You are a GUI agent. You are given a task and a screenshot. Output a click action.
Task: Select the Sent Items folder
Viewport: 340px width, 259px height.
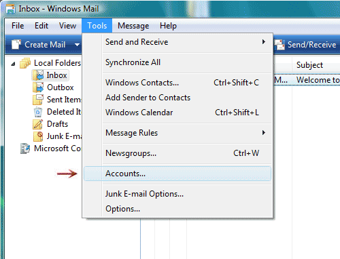pyautogui.click(x=64, y=100)
